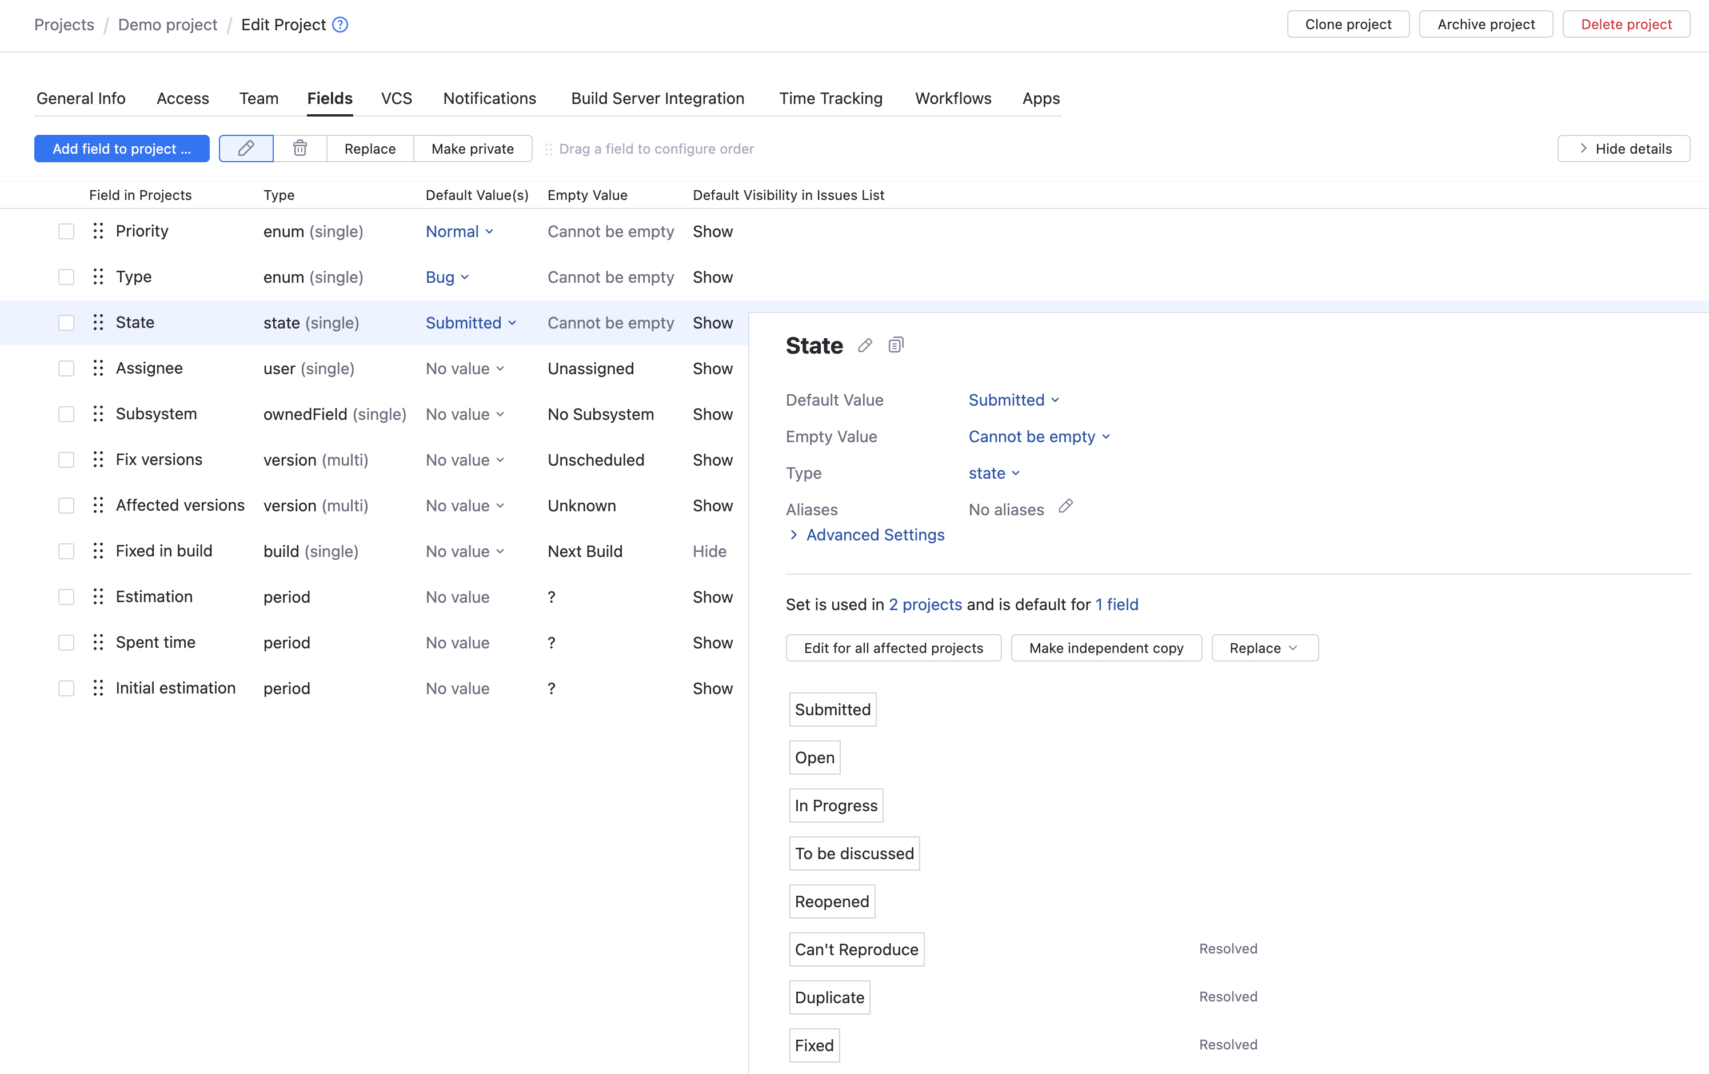
Task: Click copy icon next to State heading
Action: [x=896, y=346]
